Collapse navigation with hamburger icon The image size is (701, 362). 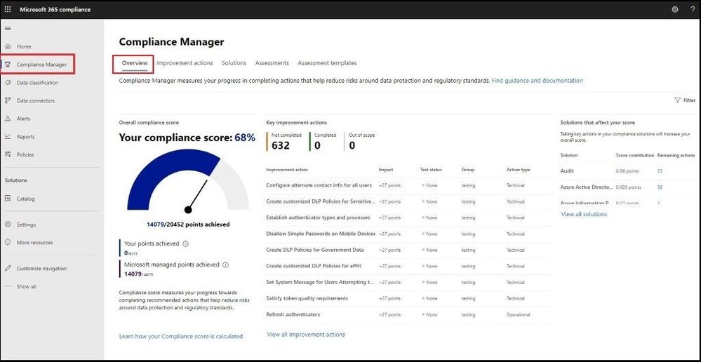click(8, 28)
